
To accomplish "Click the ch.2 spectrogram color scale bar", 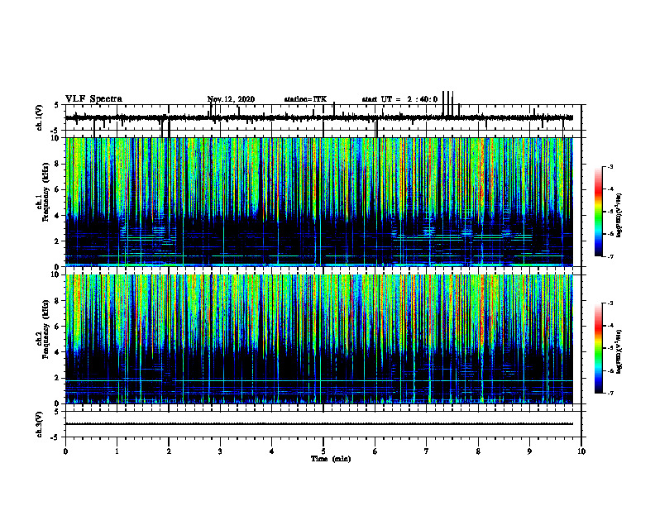I will (x=598, y=348).
